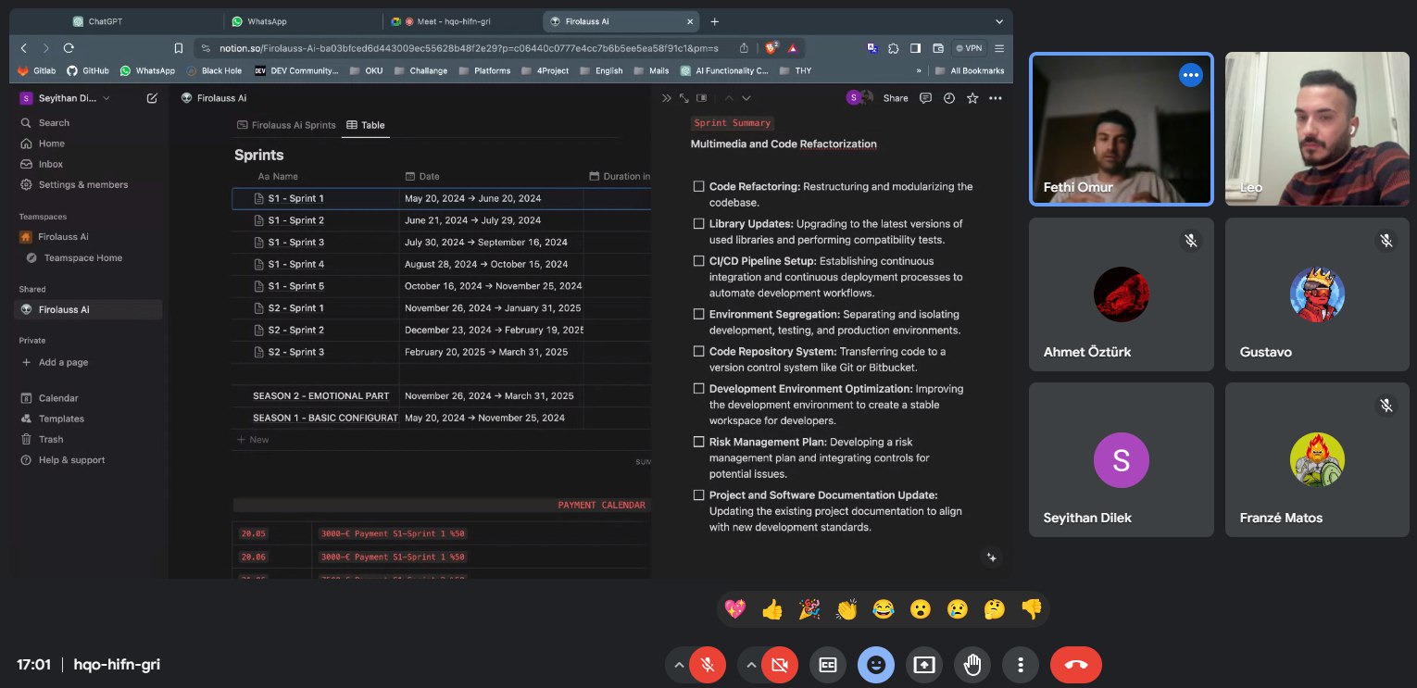
Task: Open options on Fethi Omur's video tile
Action: 1191,76
